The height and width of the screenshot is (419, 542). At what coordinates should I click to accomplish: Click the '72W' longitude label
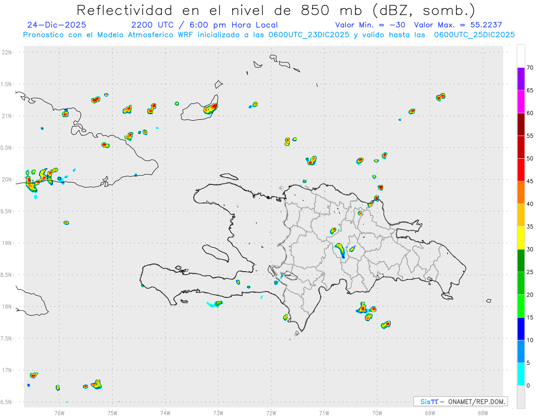point(271,413)
